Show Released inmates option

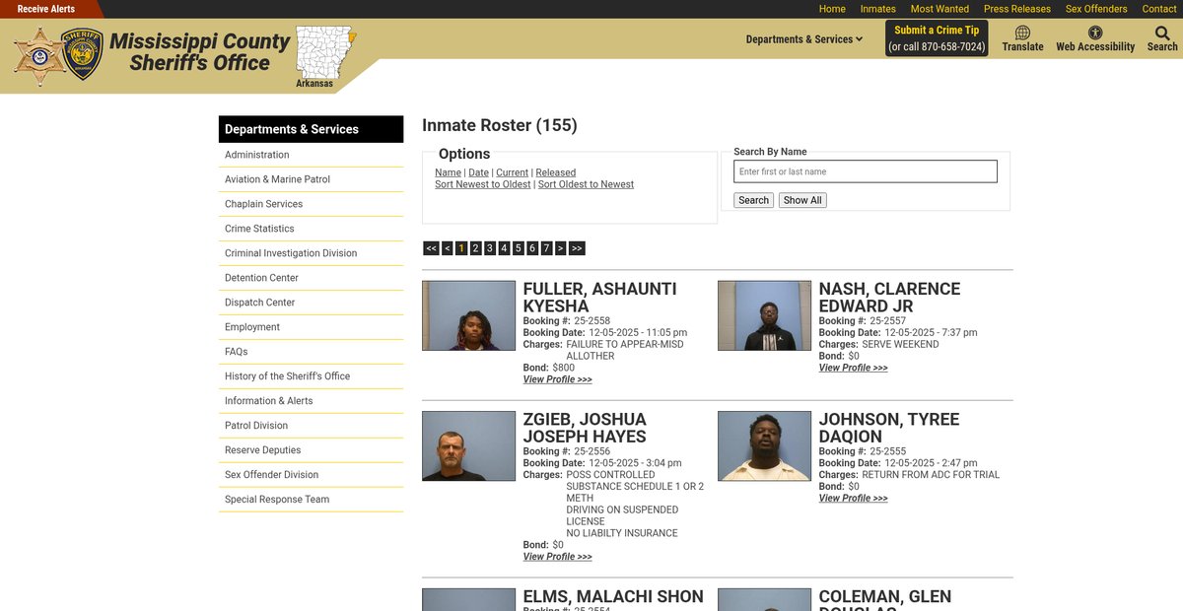pyautogui.click(x=555, y=172)
